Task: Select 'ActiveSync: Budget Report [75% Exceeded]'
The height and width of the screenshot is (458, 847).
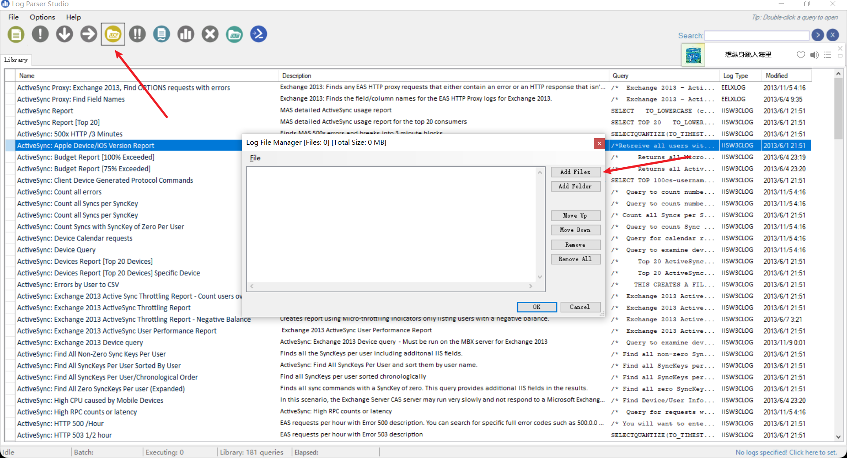Action: tap(84, 169)
